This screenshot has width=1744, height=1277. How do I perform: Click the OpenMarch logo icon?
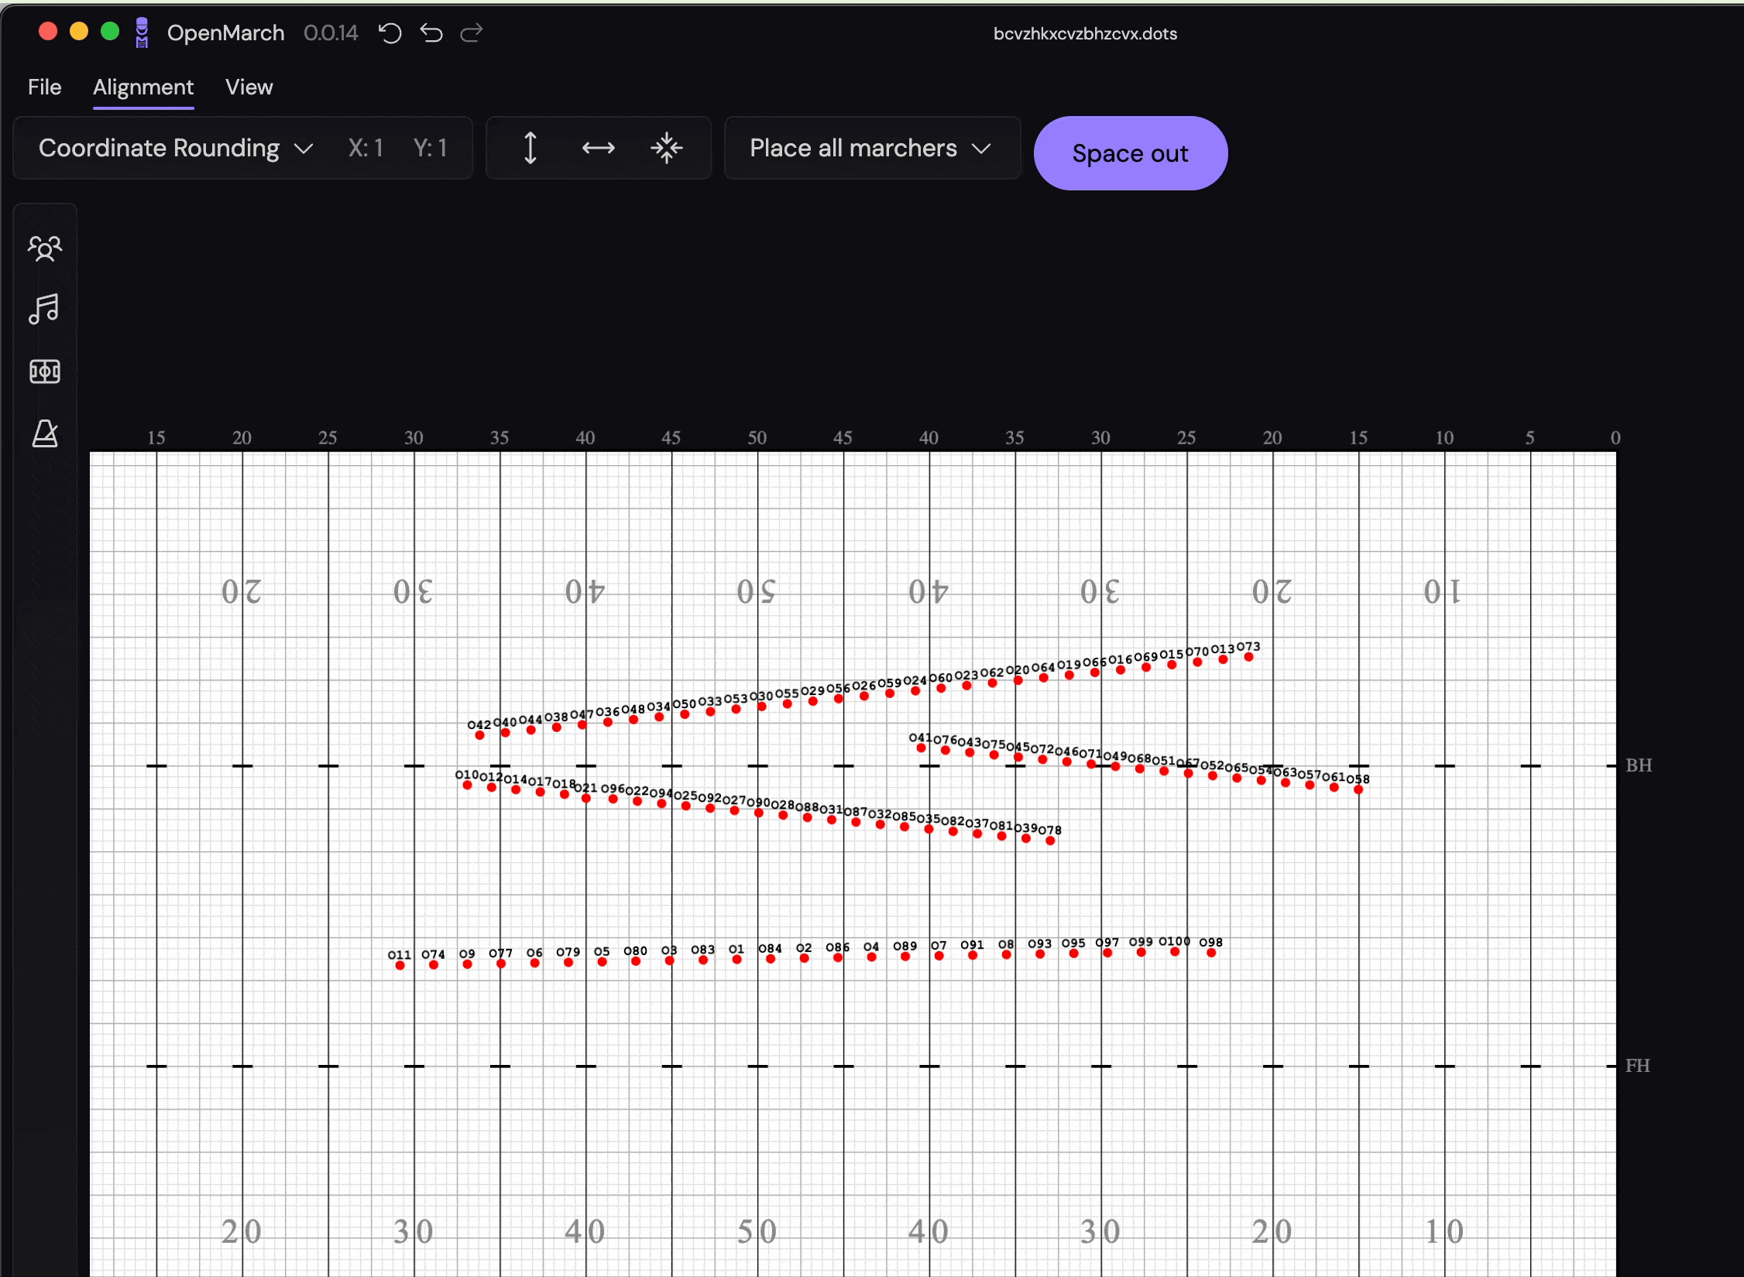click(x=142, y=33)
